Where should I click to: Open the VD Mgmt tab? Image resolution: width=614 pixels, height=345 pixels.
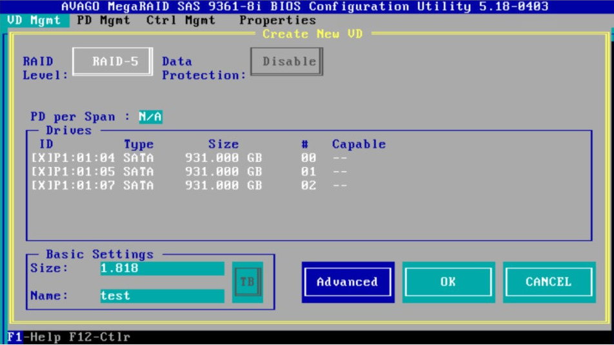[34, 21]
